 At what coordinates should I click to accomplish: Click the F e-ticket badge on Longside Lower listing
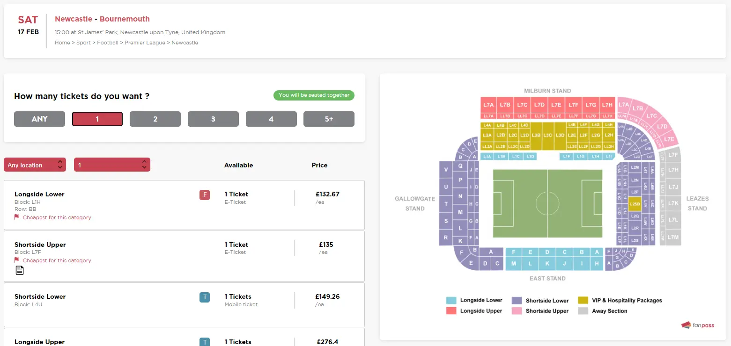(x=205, y=195)
